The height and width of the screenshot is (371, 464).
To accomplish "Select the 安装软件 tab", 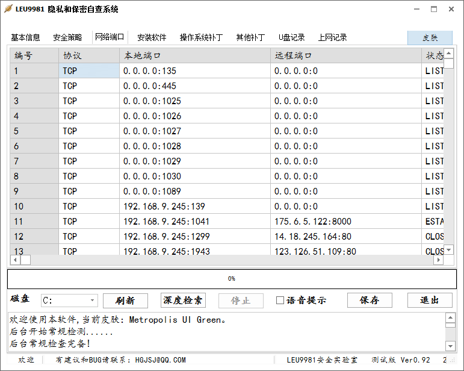I will [x=152, y=37].
